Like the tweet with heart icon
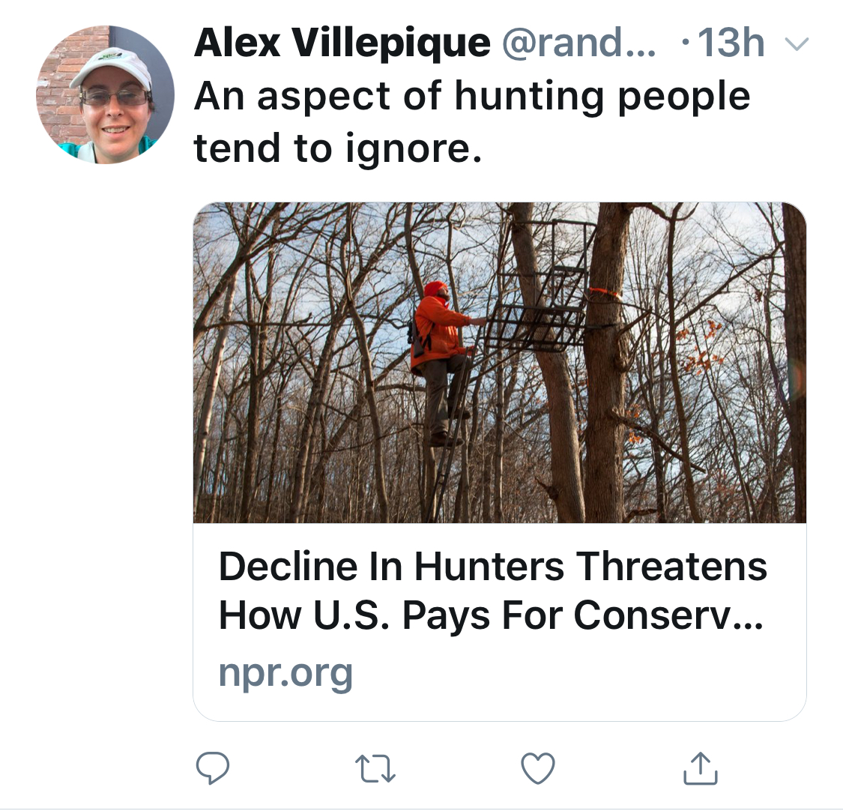 (x=538, y=768)
